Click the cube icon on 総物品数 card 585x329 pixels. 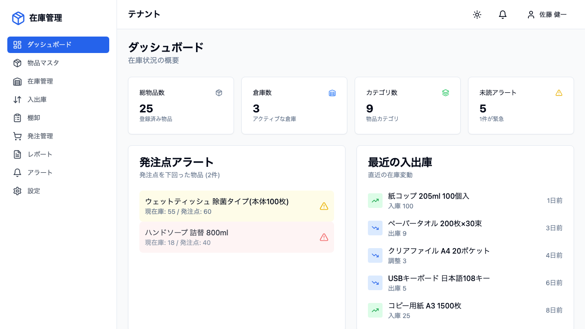[219, 93]
